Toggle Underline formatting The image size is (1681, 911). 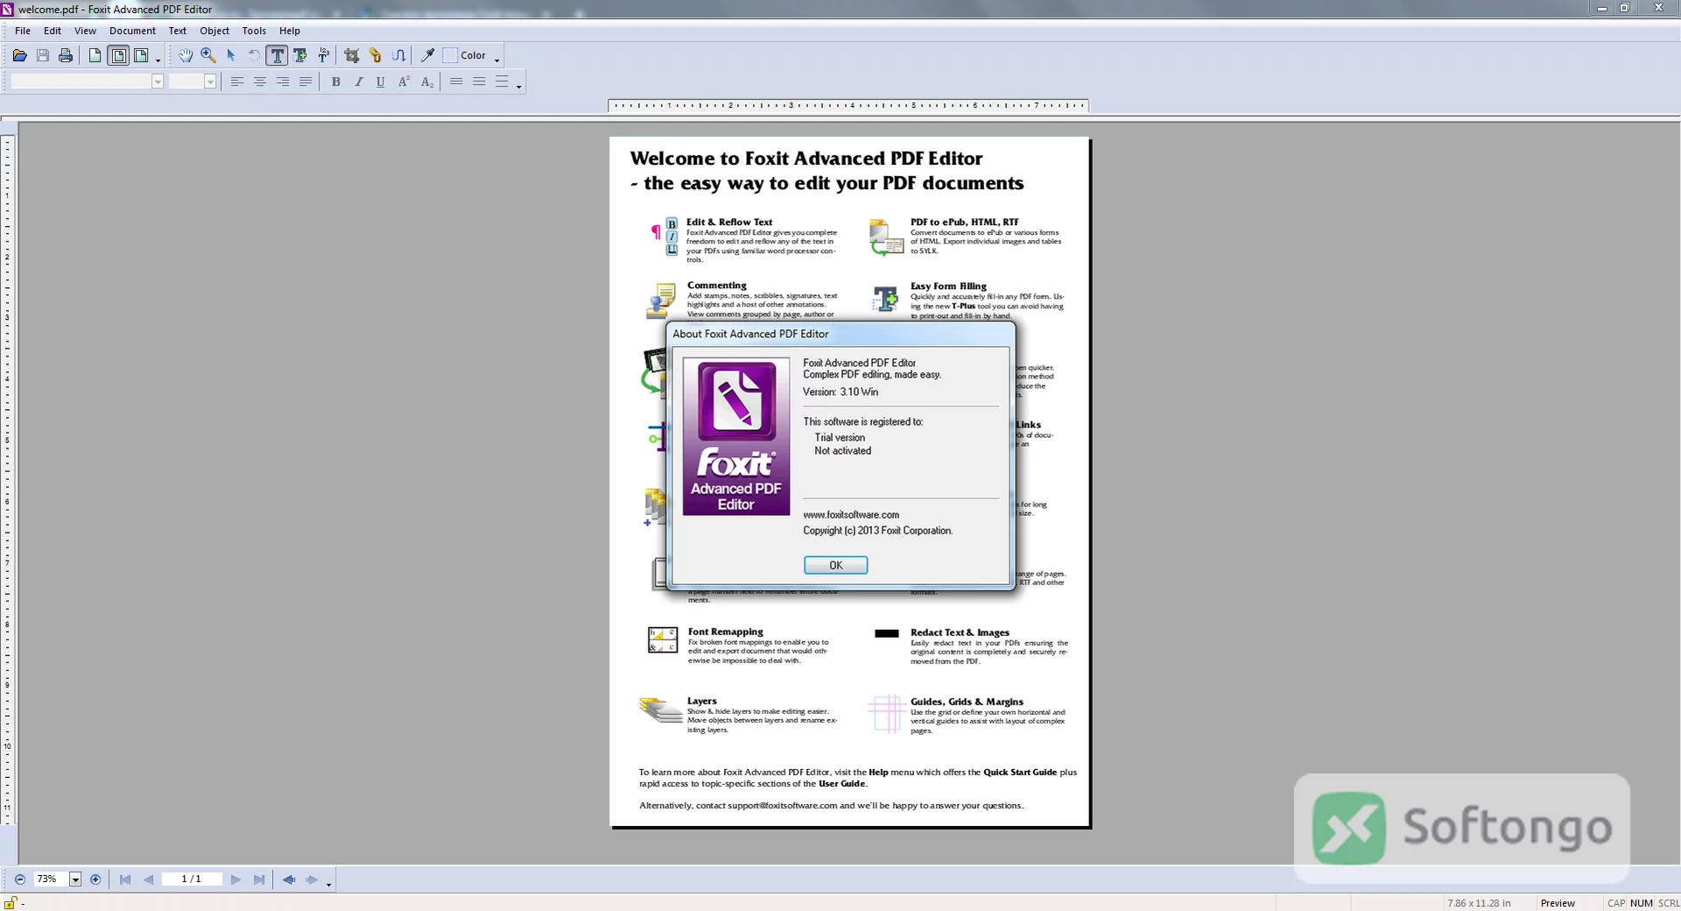coord(381,81)
